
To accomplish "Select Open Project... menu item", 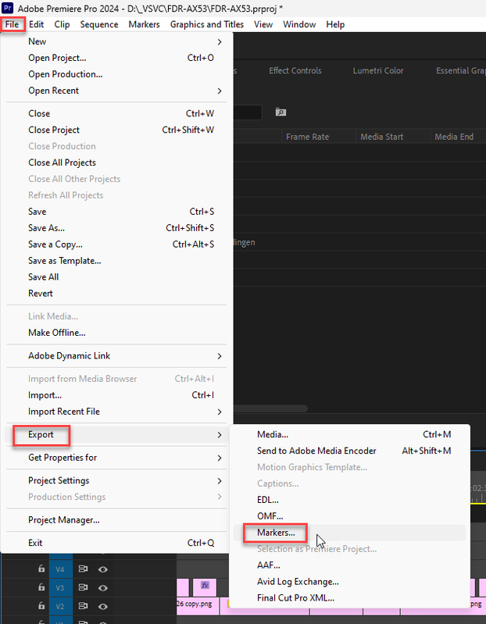I will pos(116,58).
